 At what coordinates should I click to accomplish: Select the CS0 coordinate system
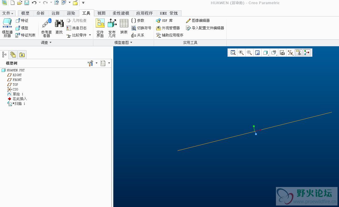(x=13, y=89)
